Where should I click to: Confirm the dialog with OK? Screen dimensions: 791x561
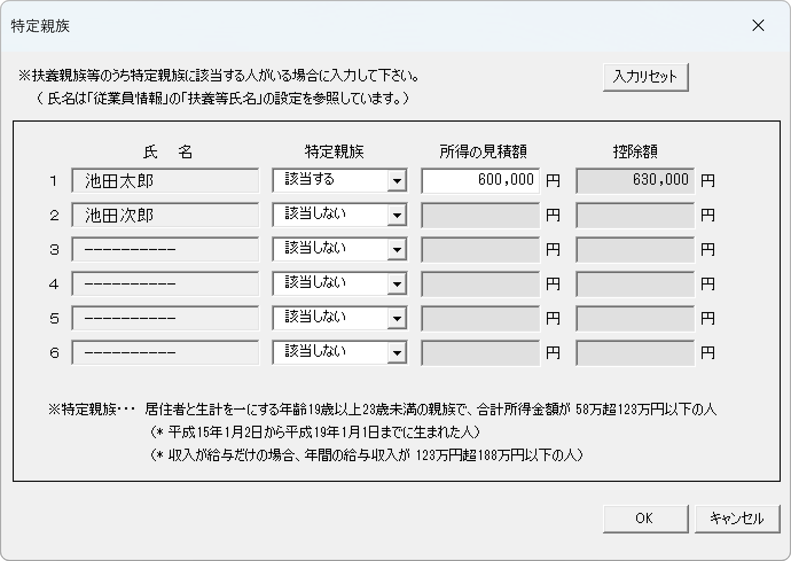point(645,519)
